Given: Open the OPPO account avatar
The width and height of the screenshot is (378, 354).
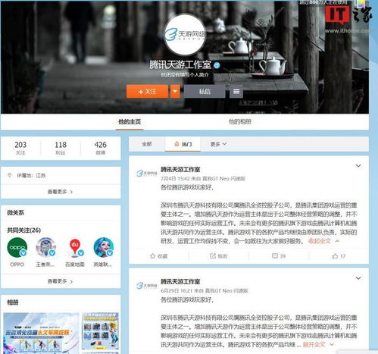Looking at the screenshot, I should [17, 247].
